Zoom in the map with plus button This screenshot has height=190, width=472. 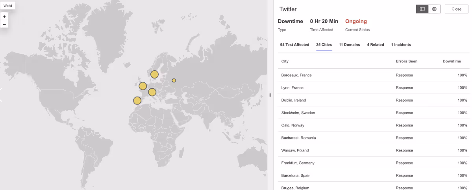coord(4,17)
